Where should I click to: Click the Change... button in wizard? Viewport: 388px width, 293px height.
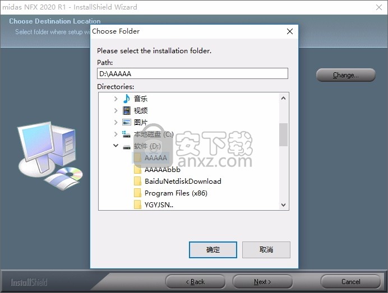(346, 75)
